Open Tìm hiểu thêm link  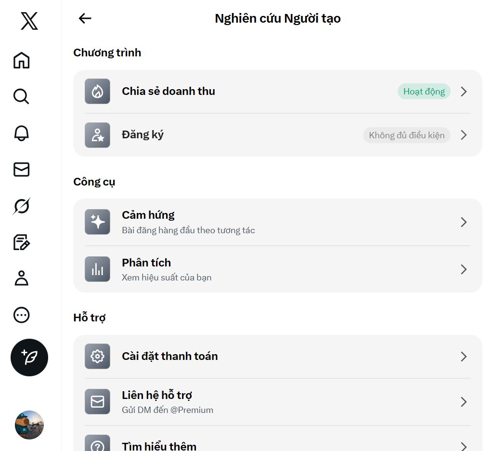pos(159,446)
